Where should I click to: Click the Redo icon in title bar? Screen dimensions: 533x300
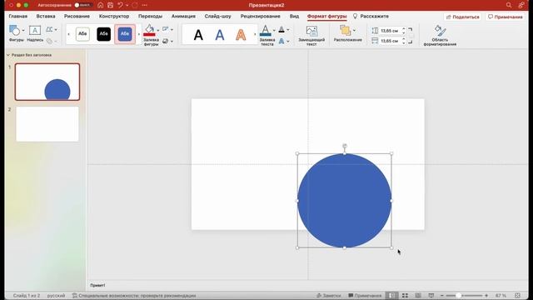[135, 5]
